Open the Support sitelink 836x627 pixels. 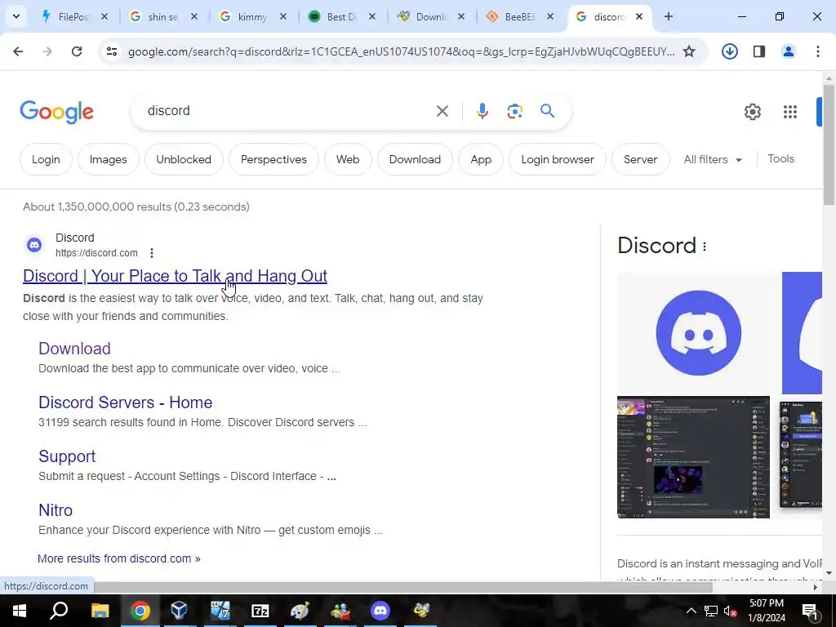pyautogui.click(x=67, y=456)
